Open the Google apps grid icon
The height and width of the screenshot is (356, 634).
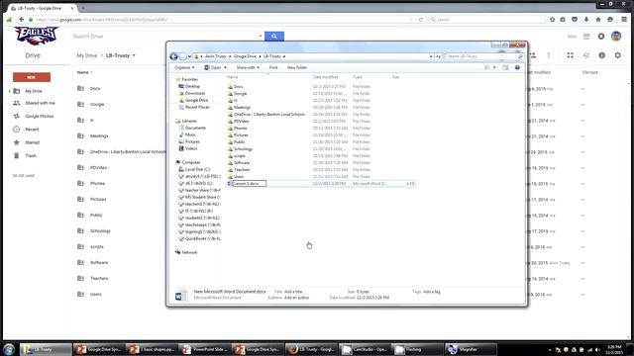tap(586, 37)
